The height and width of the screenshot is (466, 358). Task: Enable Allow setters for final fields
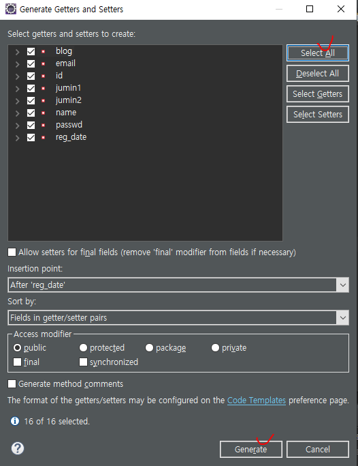12,252
